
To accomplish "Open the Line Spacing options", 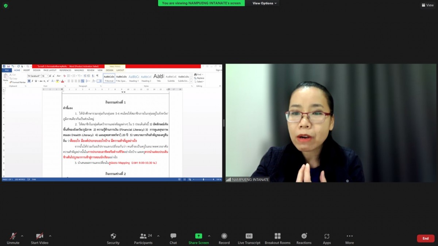I will point(87,81).
